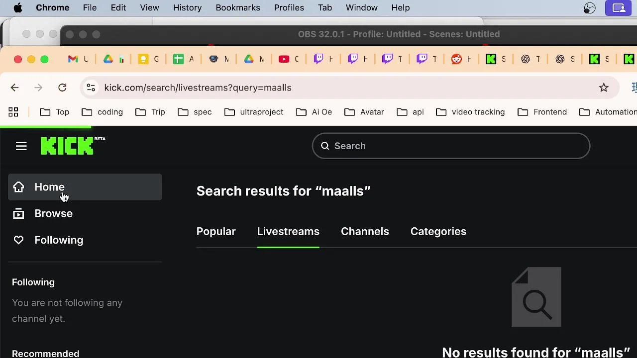This screenshot has width=637, height=358.
Task: Open the spec bookmarks folder
Action: point(195,112)
